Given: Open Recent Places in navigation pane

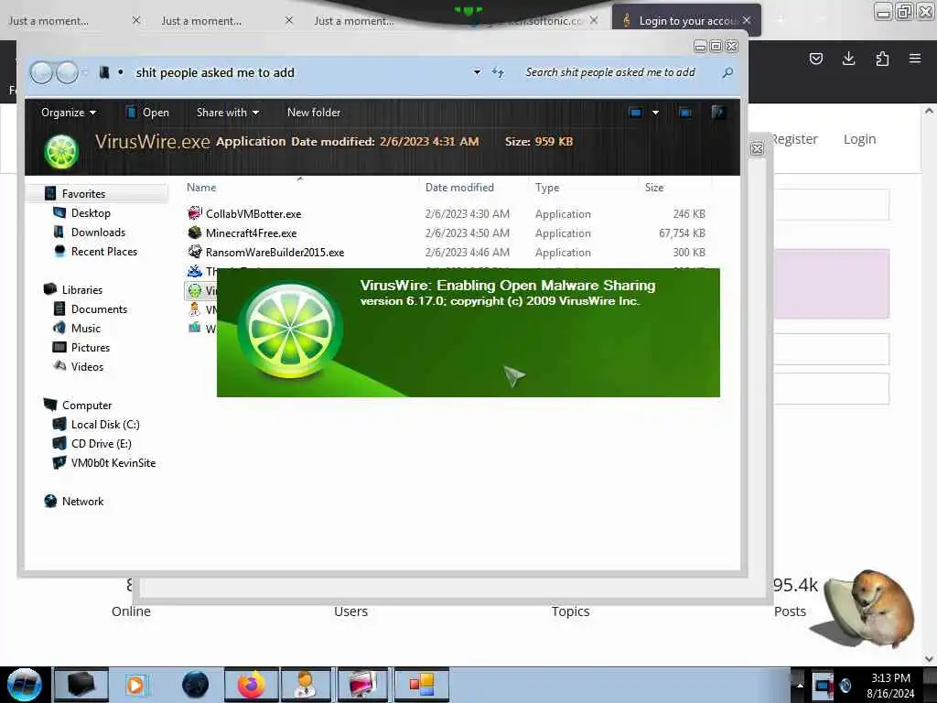Looking at the screenshot, I should [104, 252].
